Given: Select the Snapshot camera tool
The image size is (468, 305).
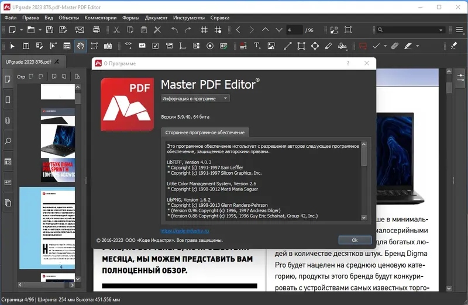Looking at the screenshot, I should [x=108, y=46].
